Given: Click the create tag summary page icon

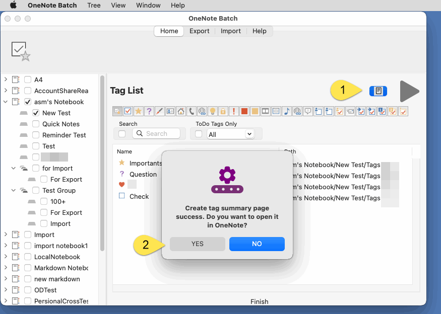Looking at the screenshot, I should coord(378,91).
